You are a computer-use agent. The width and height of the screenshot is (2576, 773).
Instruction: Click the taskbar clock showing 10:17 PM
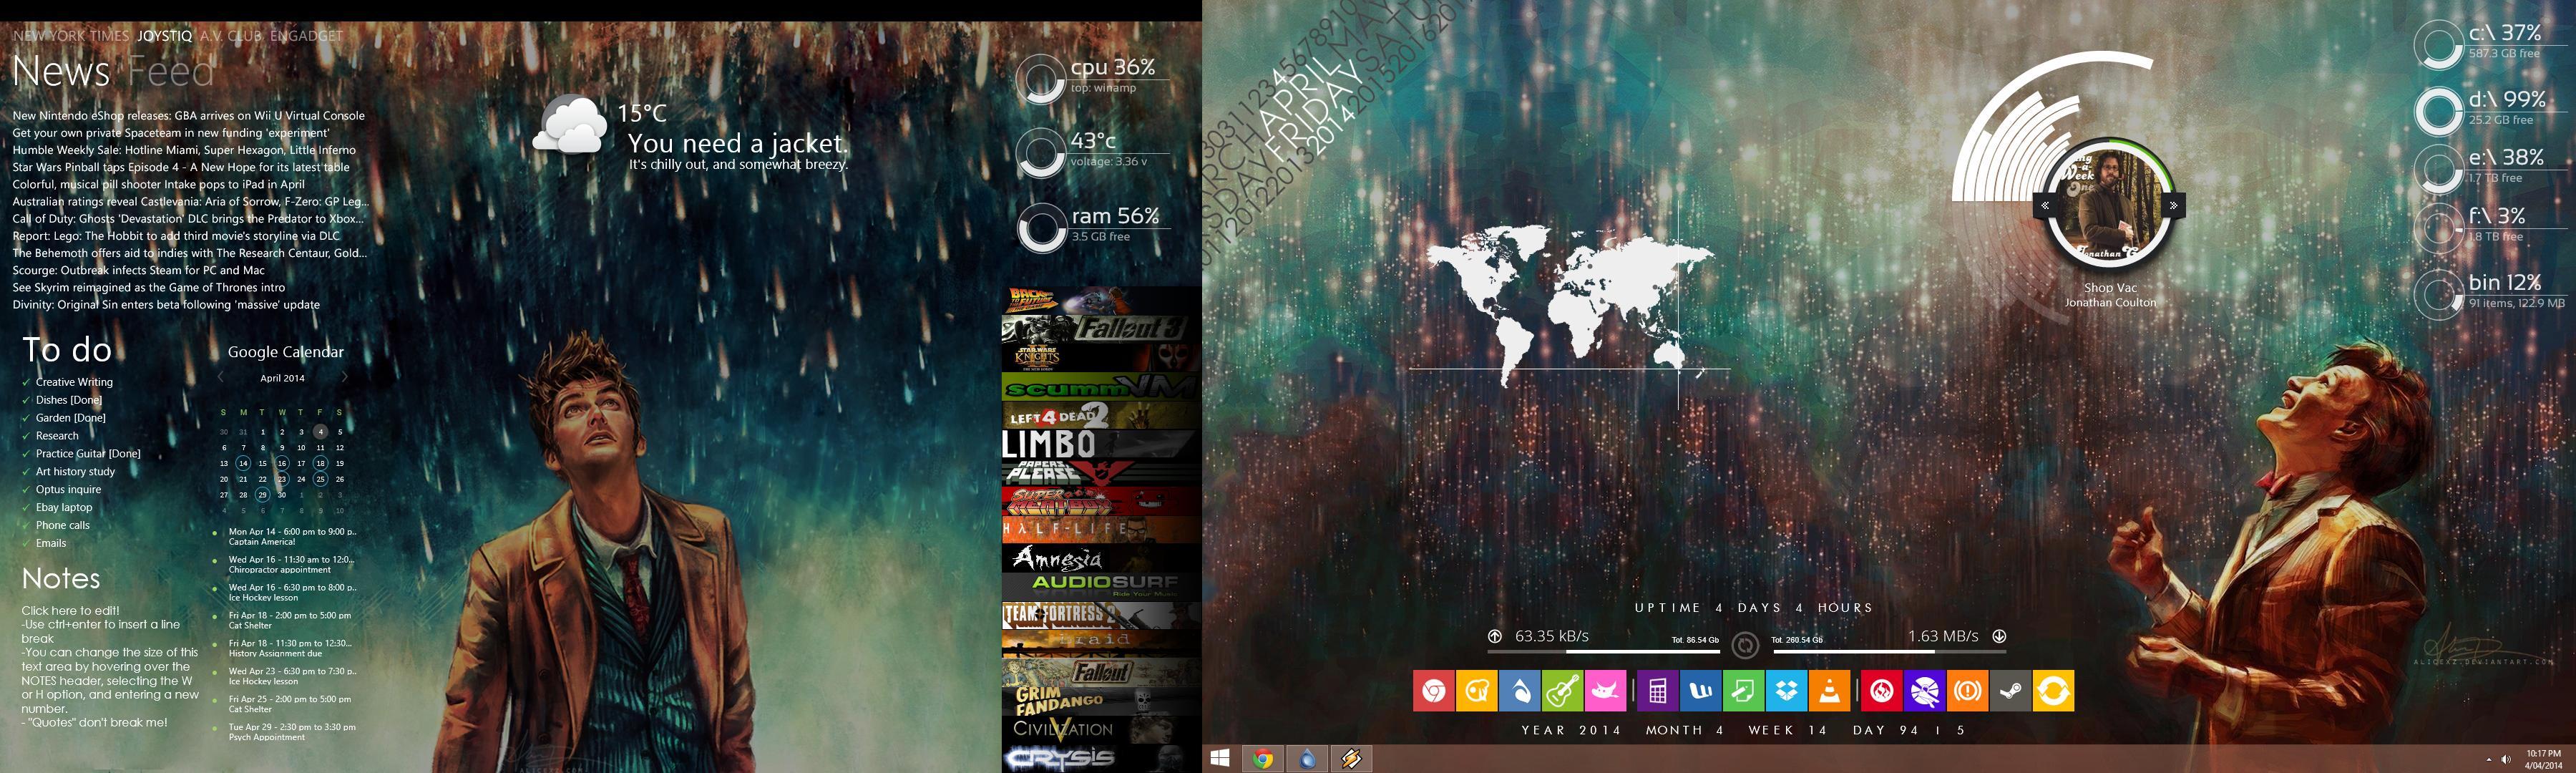(x=2543, y=760)
